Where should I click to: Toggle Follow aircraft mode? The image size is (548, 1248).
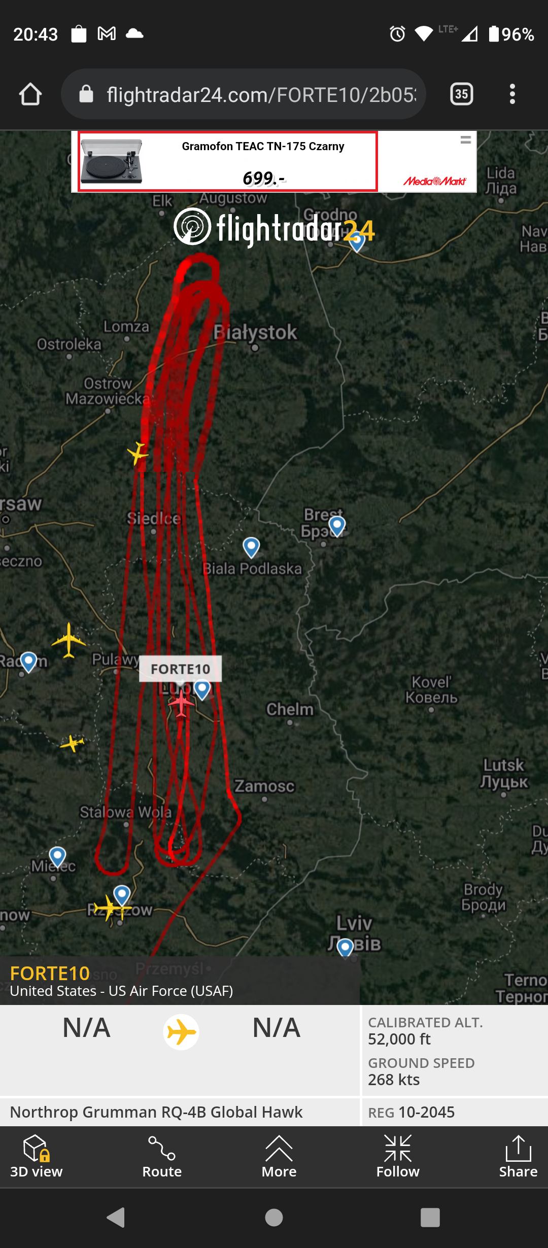[x=398, y=1157]
